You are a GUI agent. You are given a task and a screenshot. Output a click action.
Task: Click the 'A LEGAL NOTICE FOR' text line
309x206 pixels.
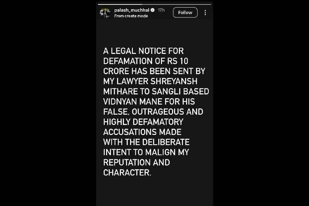[144, 51]
